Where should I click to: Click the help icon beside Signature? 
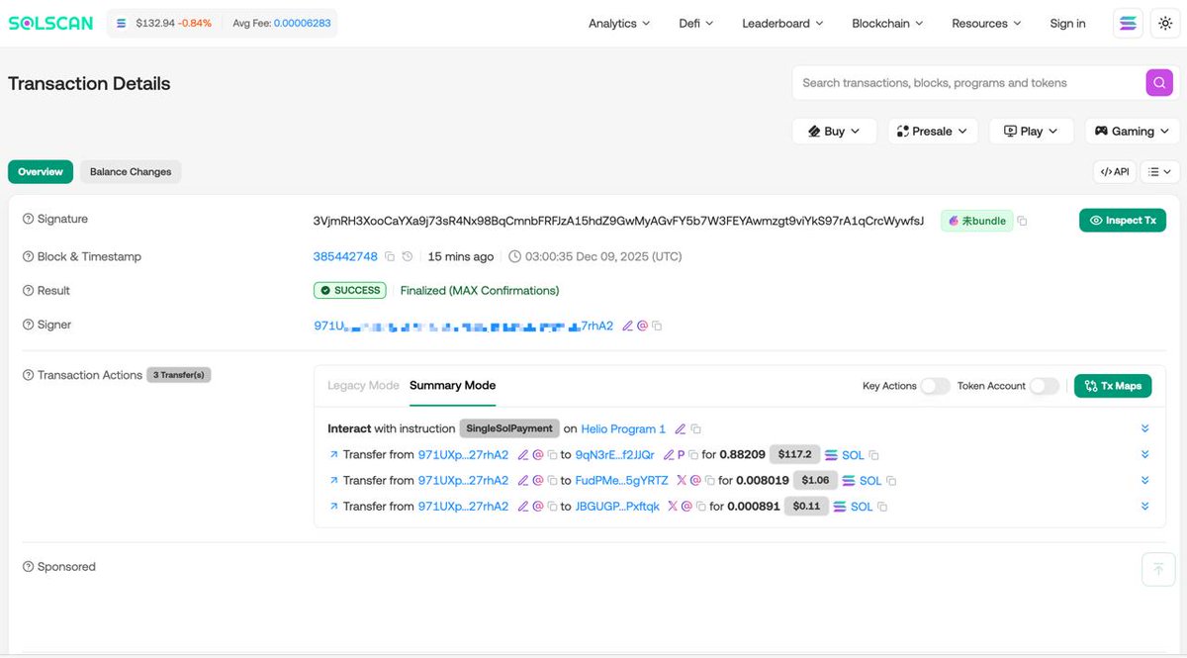[28, 219]
